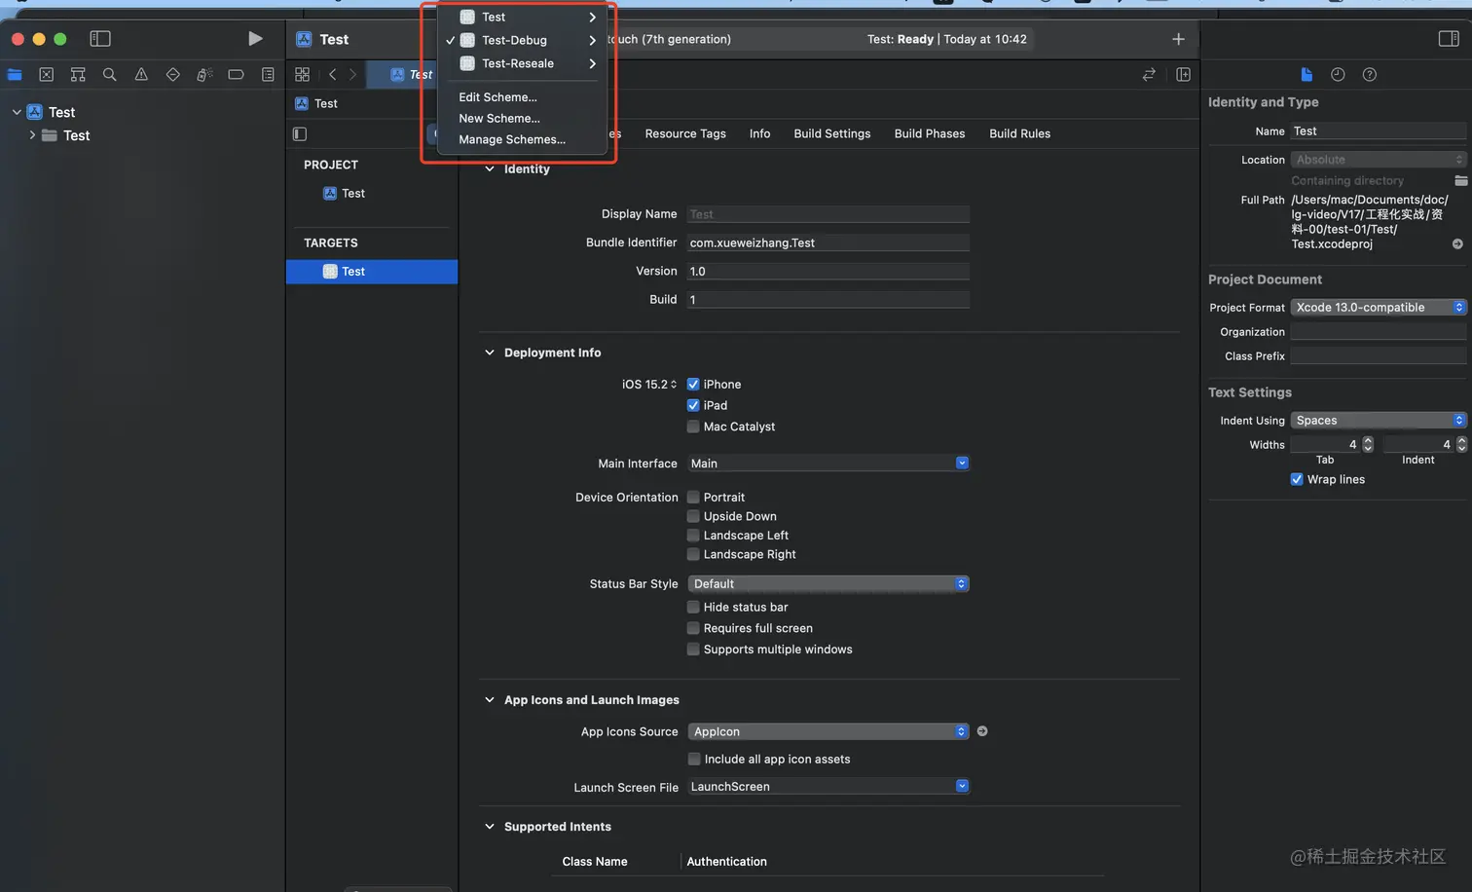Screen dimensions: 1472x892
Task: Show the Quick Help inspector
Action: [1369, 74]
